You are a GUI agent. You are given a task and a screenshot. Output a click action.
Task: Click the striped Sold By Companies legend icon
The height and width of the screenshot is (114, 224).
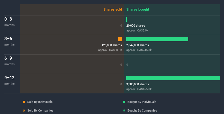click(x=24, y=110)
